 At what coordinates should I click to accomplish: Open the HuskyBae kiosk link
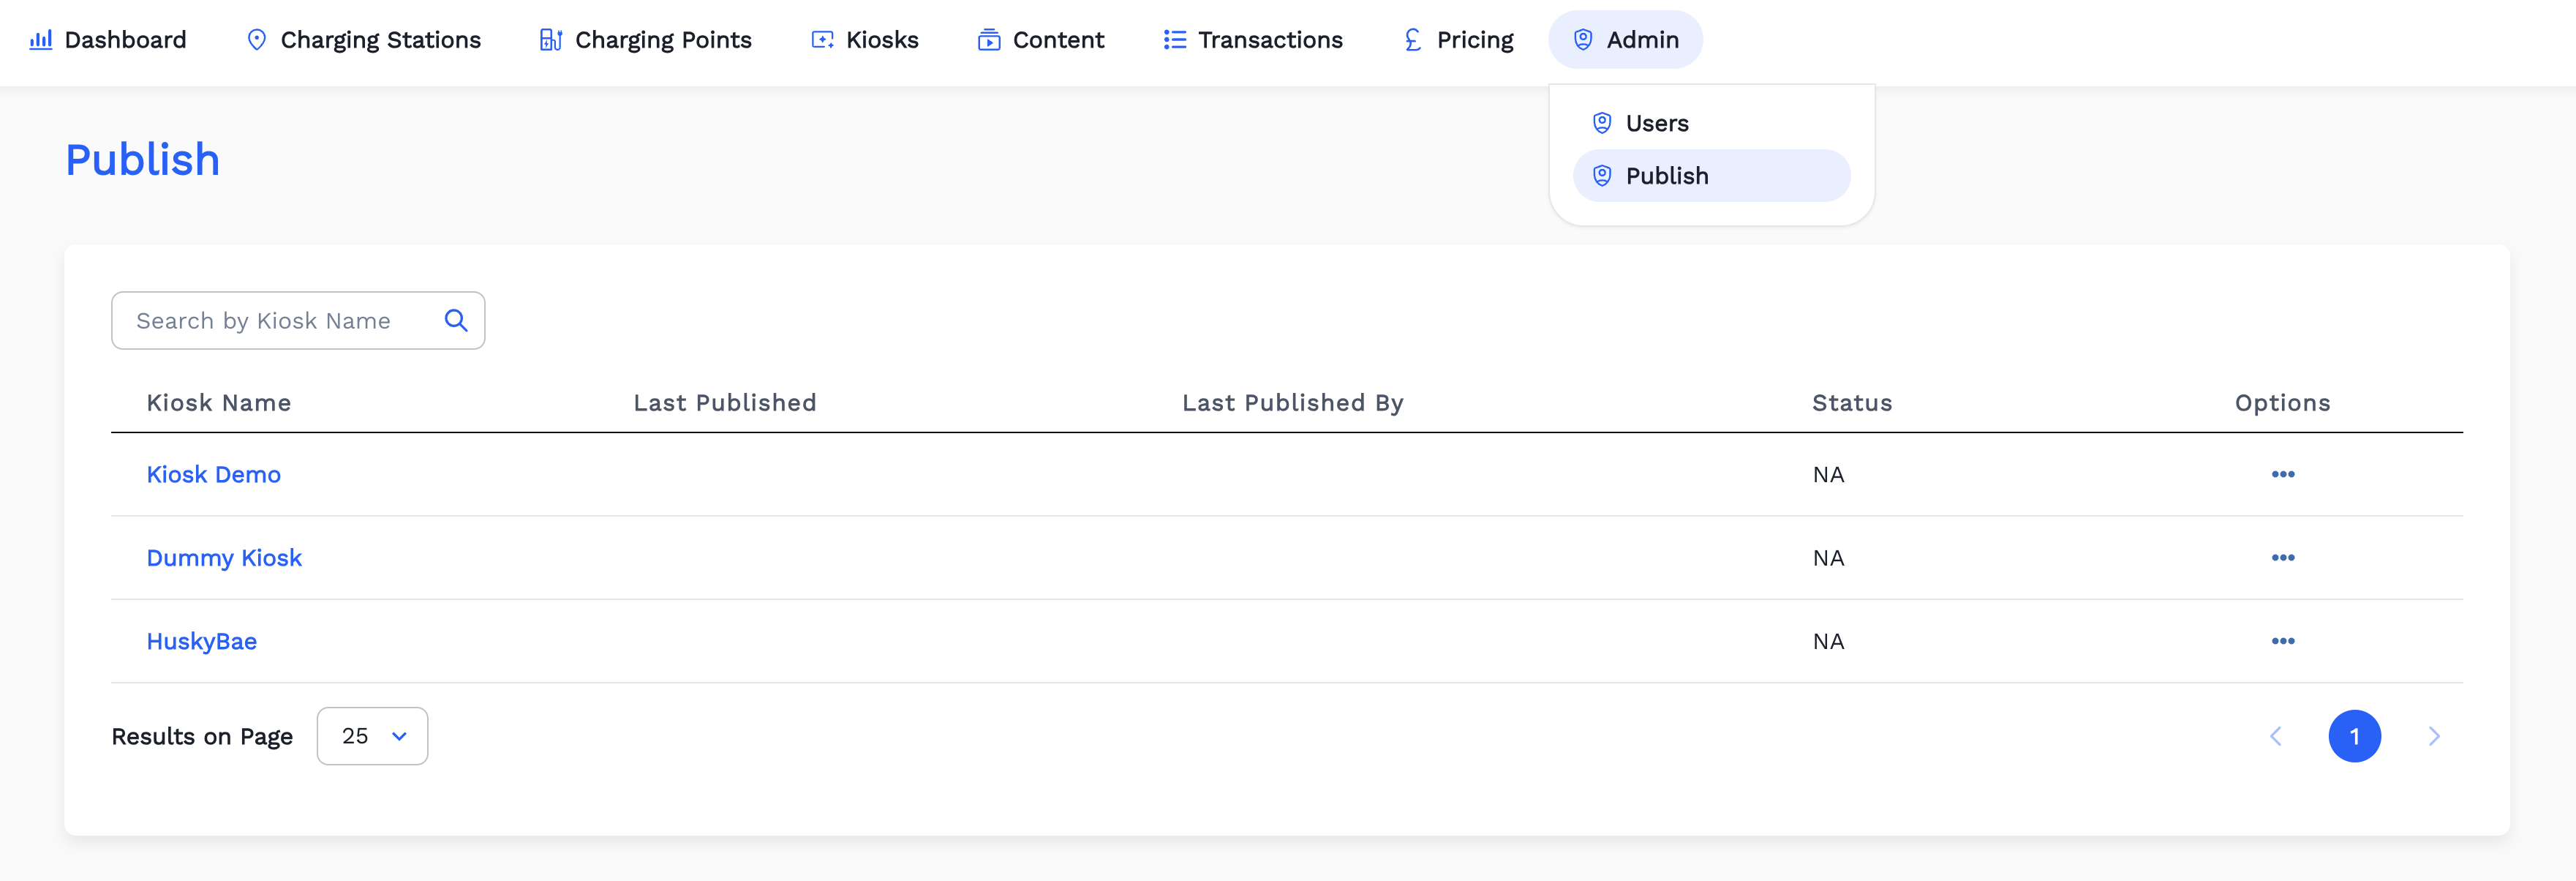tap(202, 641)
